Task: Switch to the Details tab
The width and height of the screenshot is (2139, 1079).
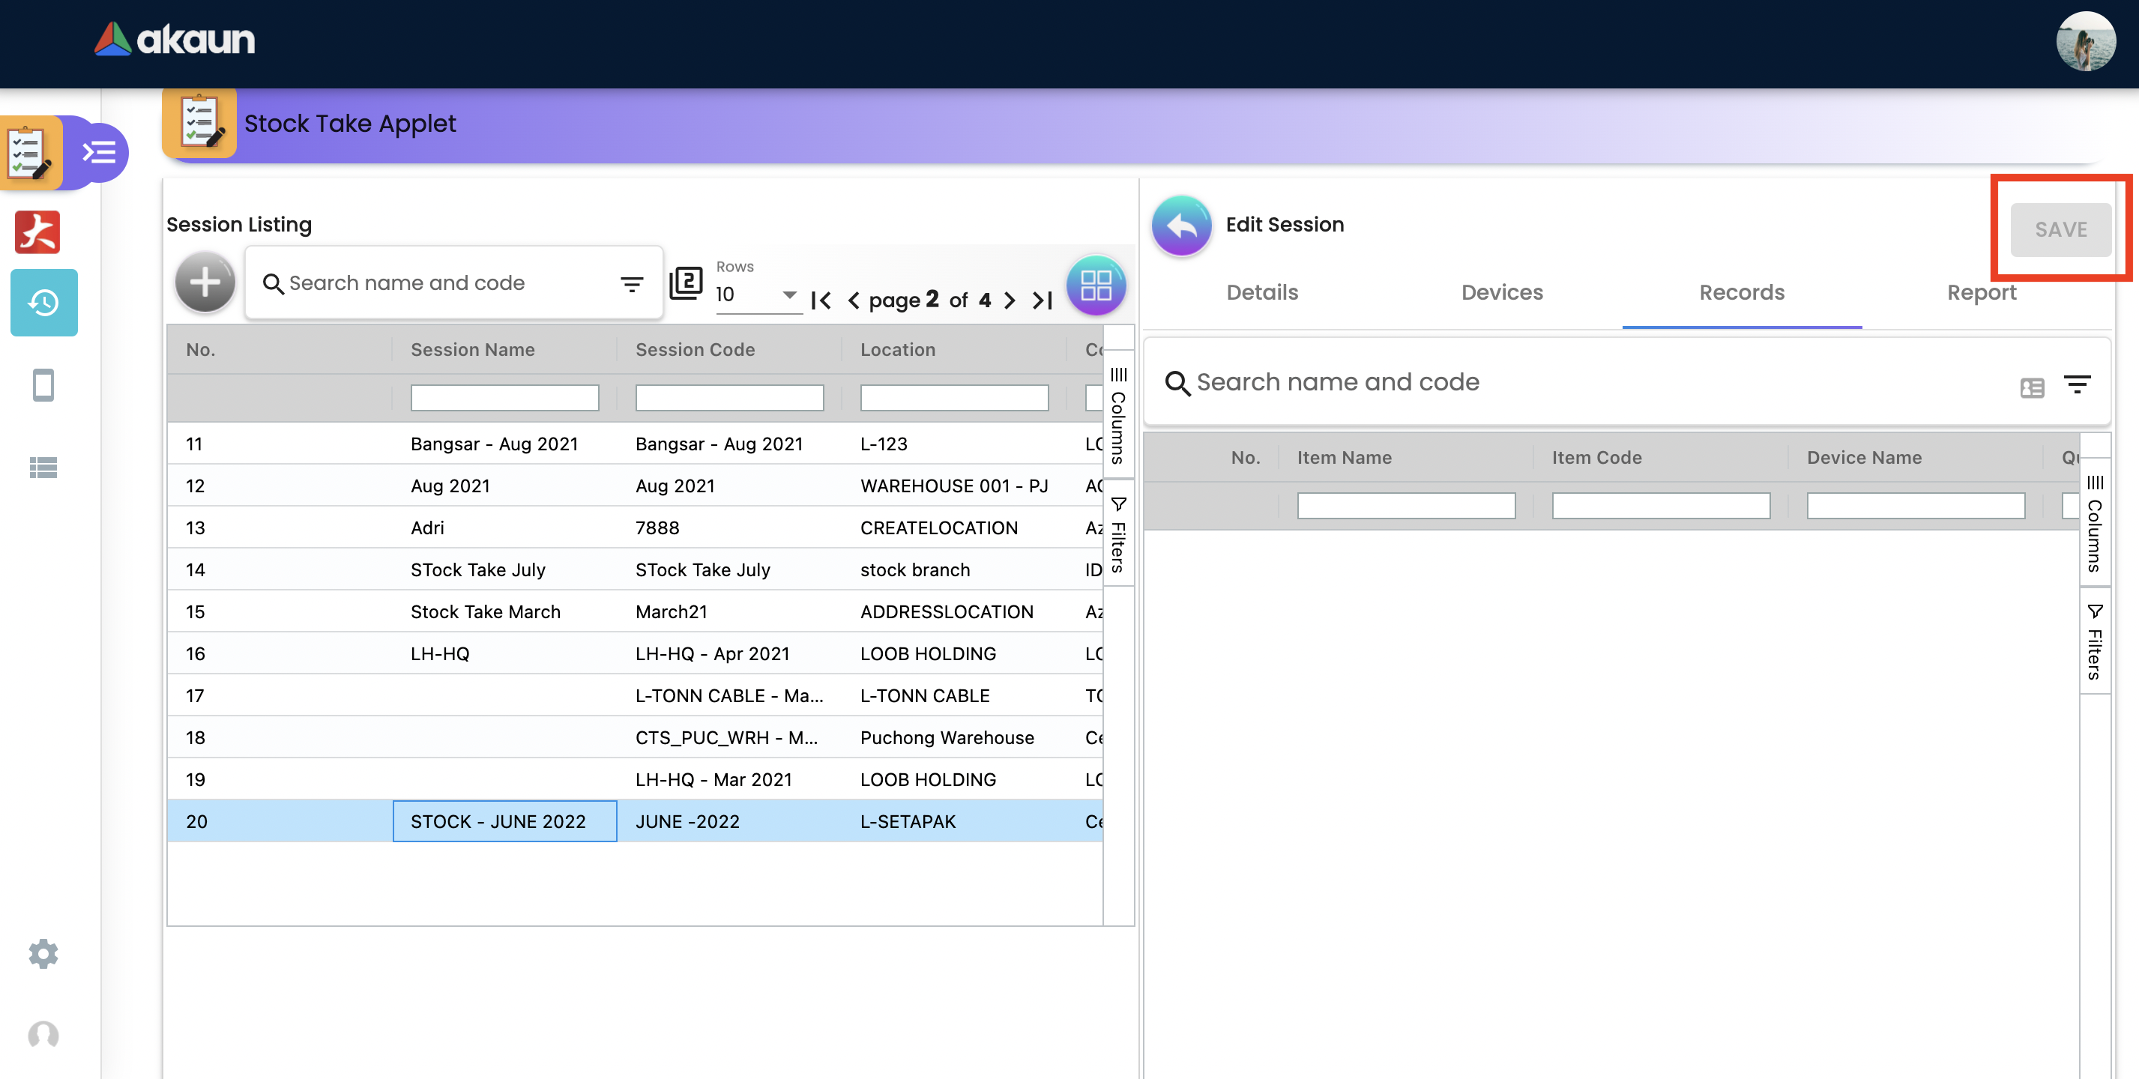Action: pyautogui.click(x=1261, y=292)
